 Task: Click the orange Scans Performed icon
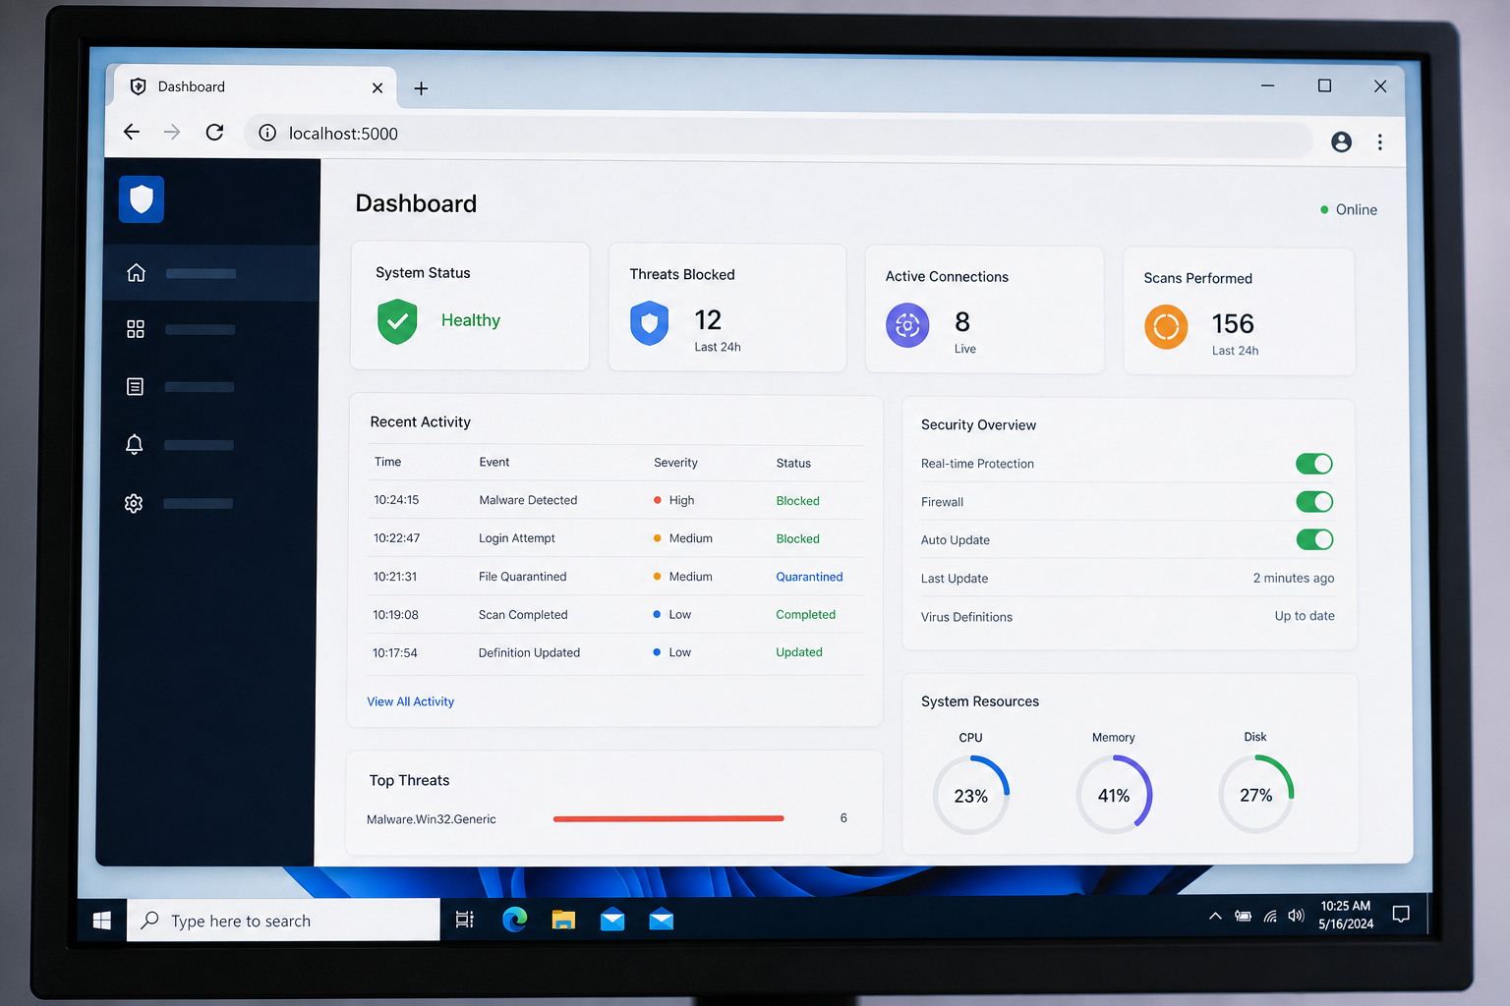pos(1166,327)
